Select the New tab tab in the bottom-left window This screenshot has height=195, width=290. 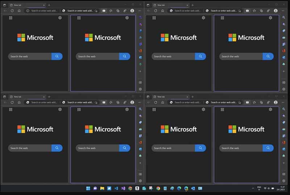click(x=27, y=97)
